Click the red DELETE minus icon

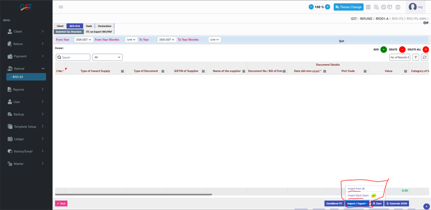point(402,49)
